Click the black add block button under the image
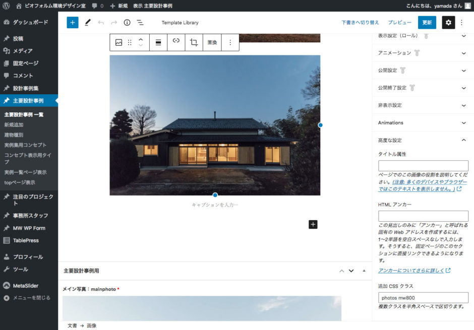 313,224
